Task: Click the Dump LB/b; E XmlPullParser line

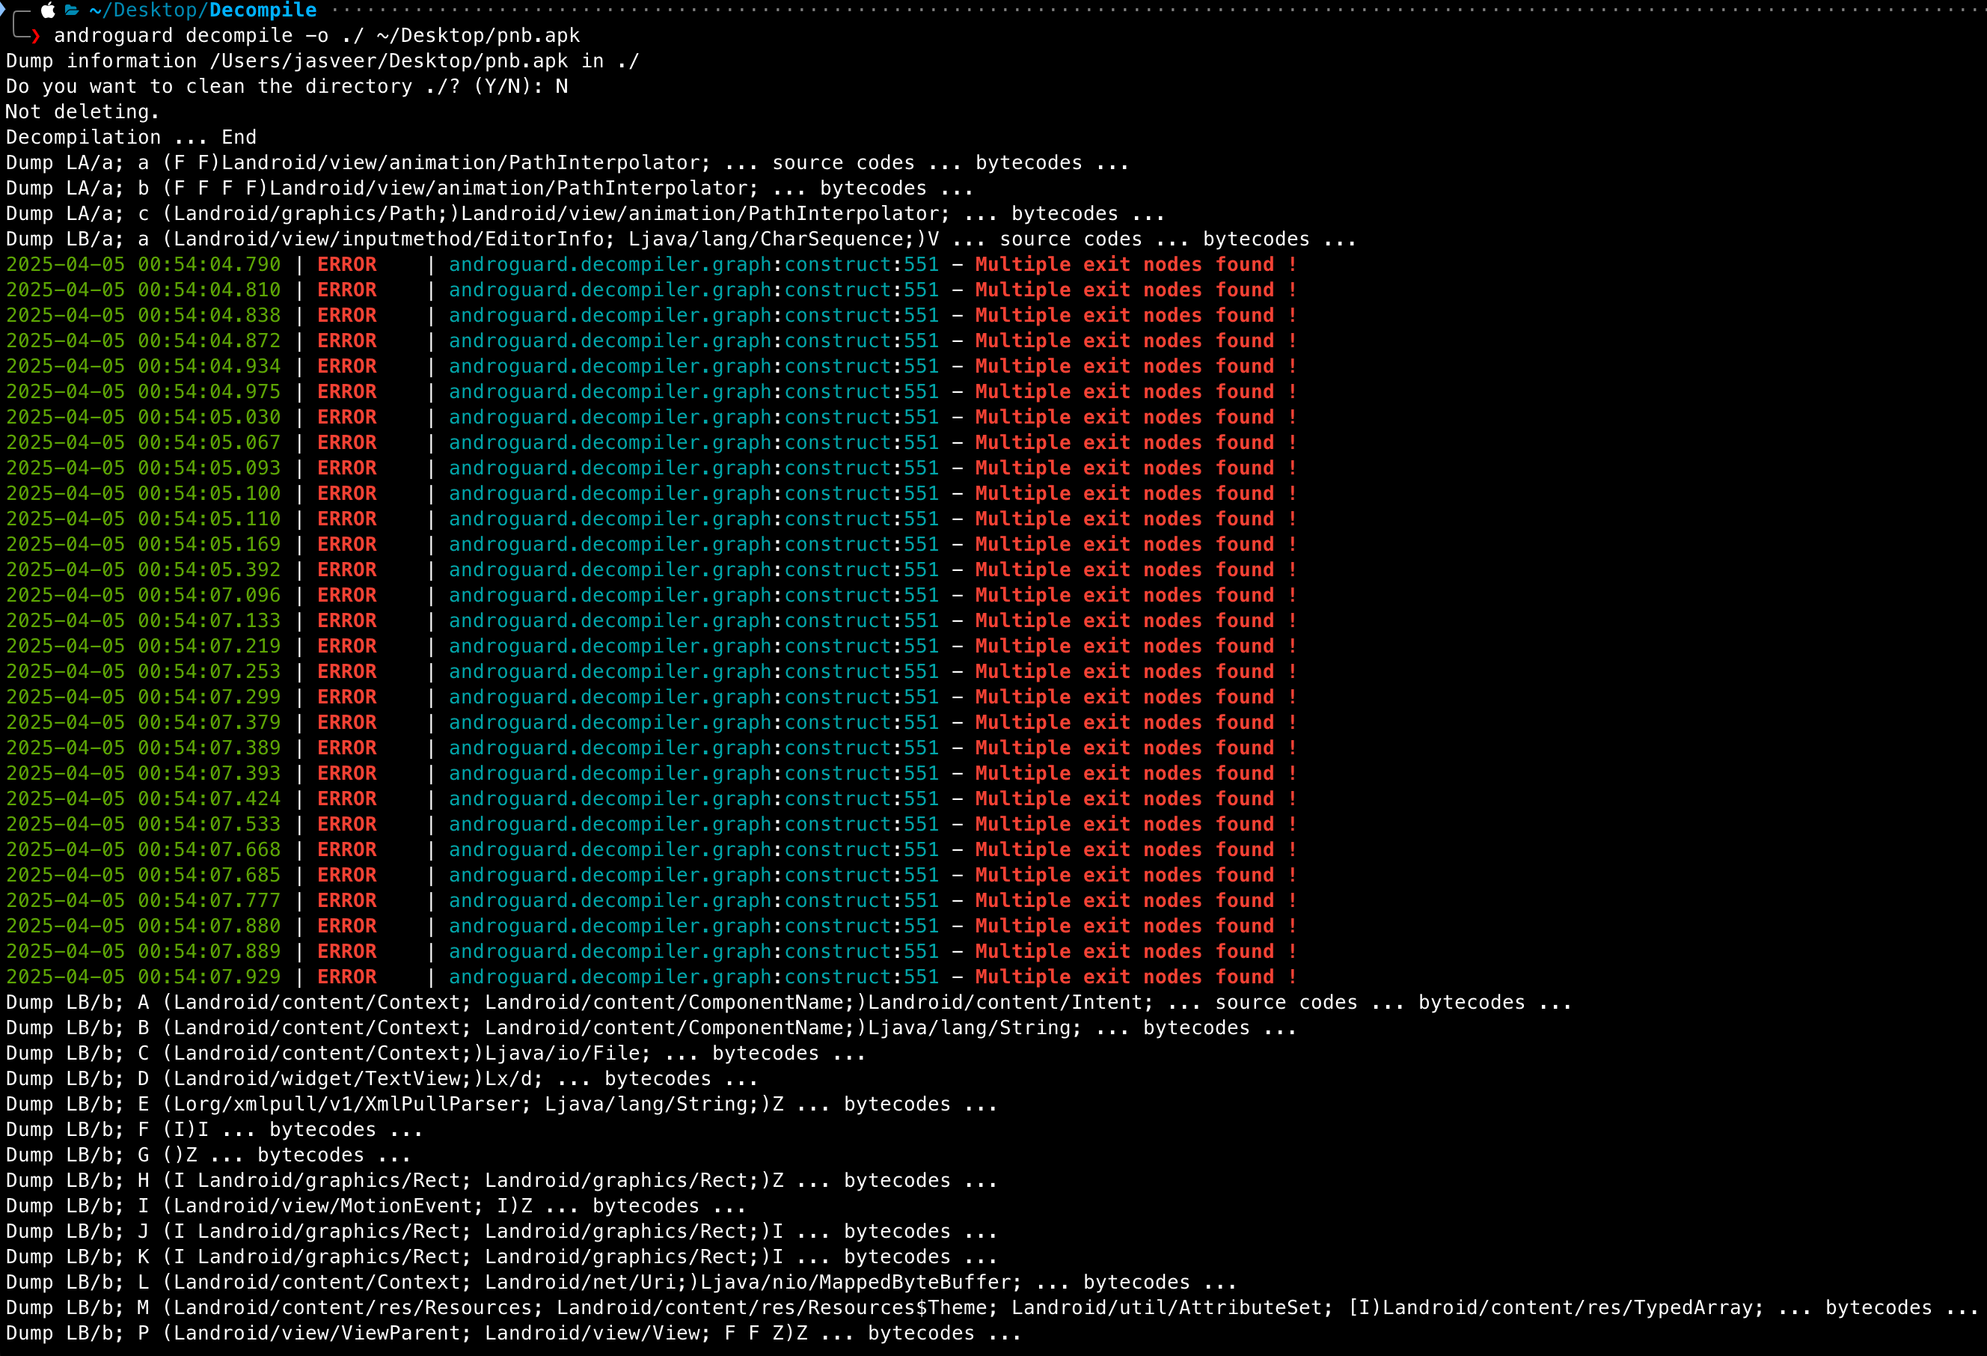Action: point(501,1105)
